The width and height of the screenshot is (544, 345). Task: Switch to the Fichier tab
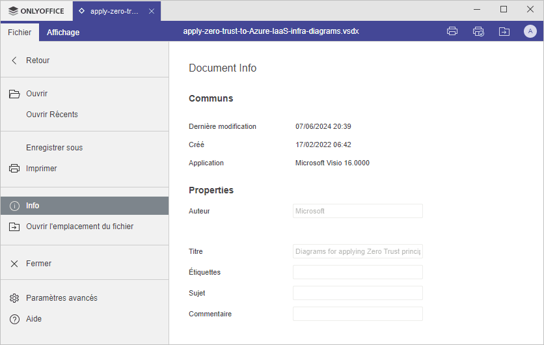[x=20, y=33]
